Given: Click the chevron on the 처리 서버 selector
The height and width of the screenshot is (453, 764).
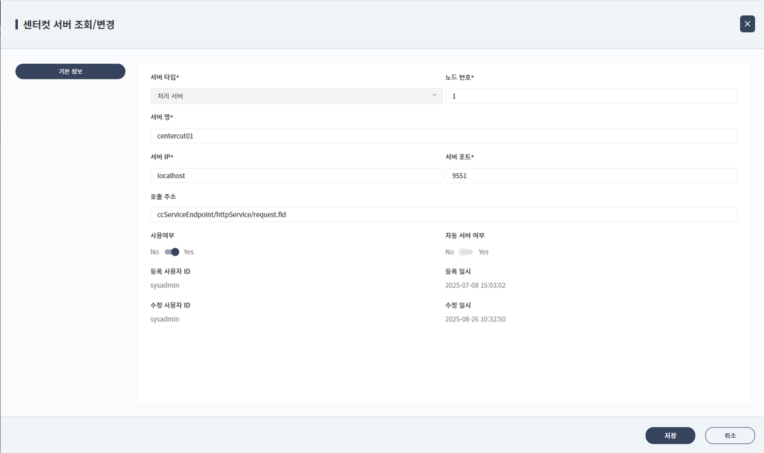Looking at the screenshot, I should click(x=434, y=95).
